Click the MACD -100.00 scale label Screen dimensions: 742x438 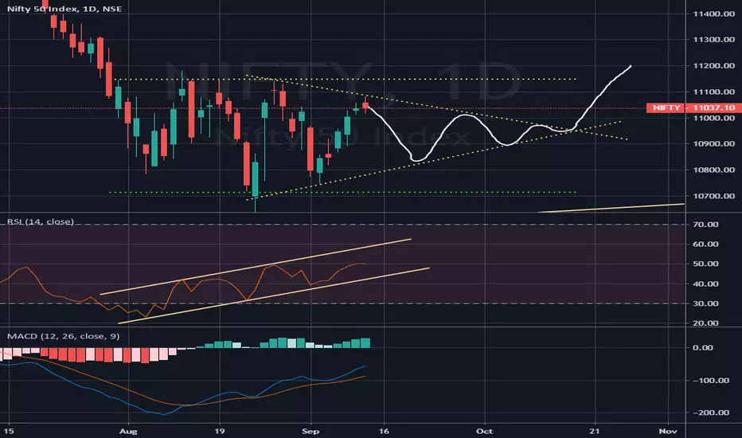point(711,380)
